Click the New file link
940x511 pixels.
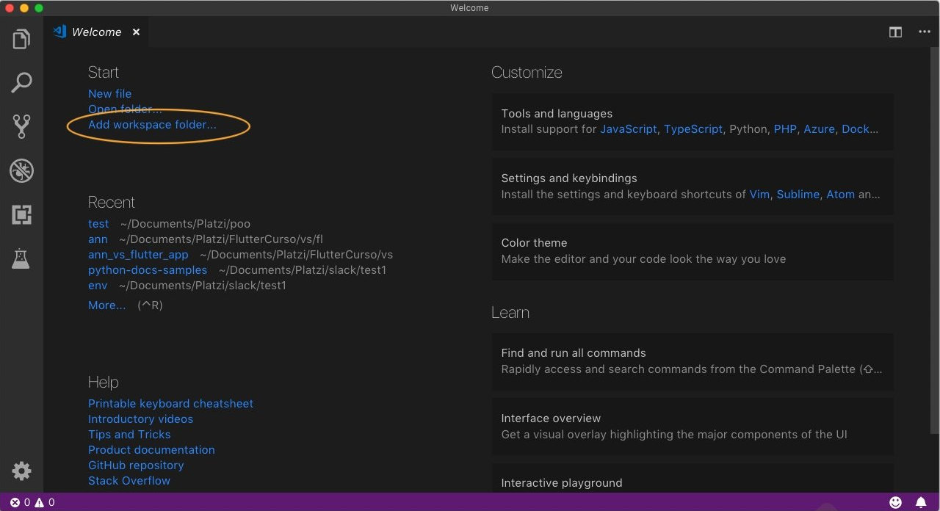pyautogui.click(x=109, y=94)
